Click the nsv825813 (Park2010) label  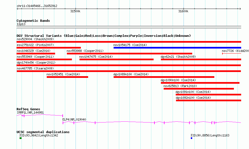[x=180, y=86]
